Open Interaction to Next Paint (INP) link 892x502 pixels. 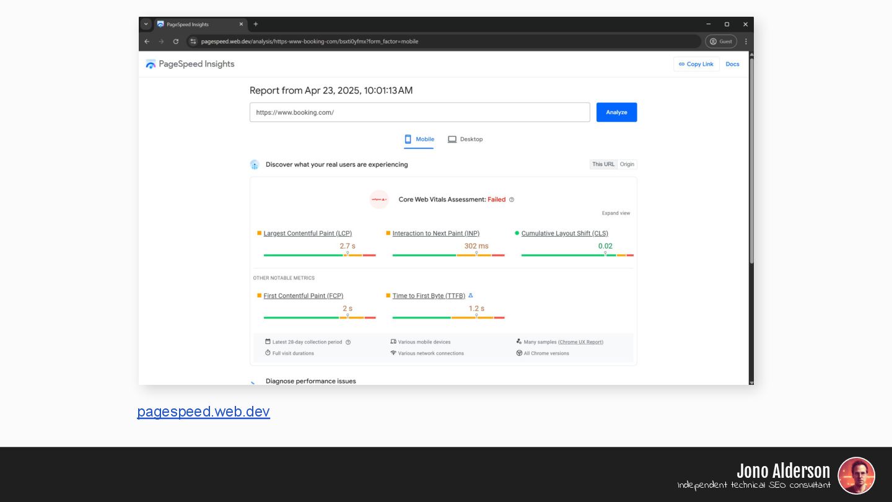tap(436, 234)
